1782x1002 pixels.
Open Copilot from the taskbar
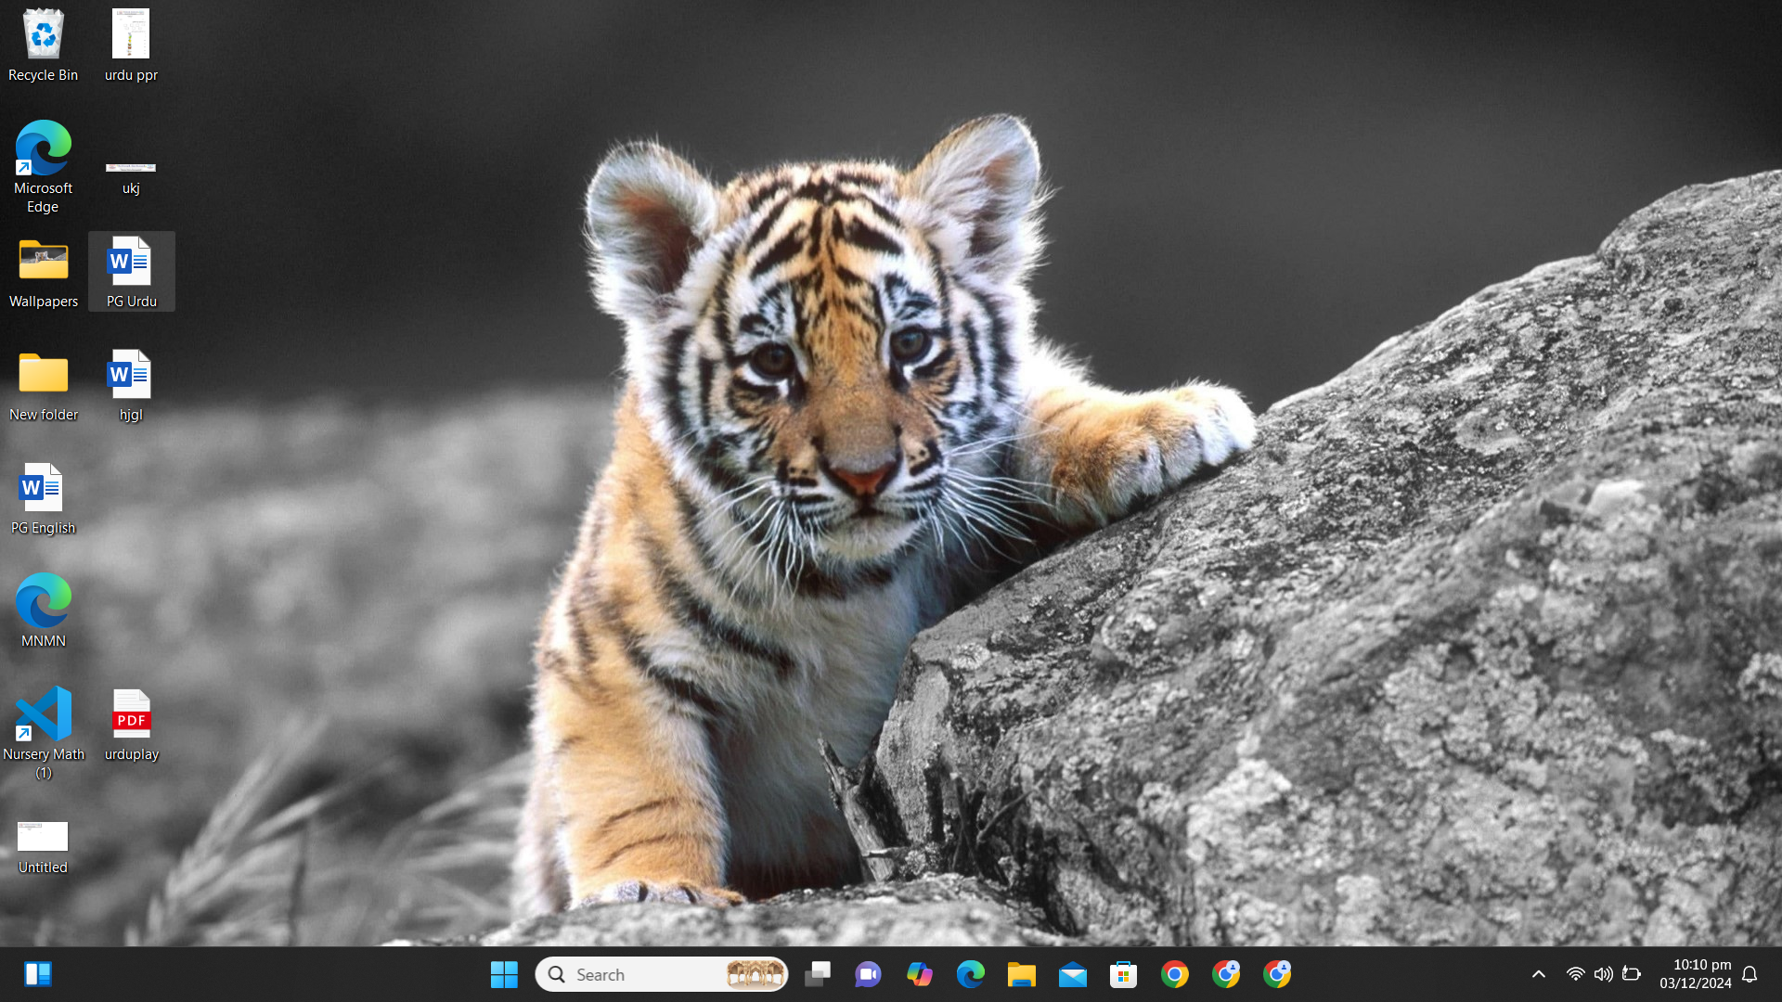[x=919, y=974]
